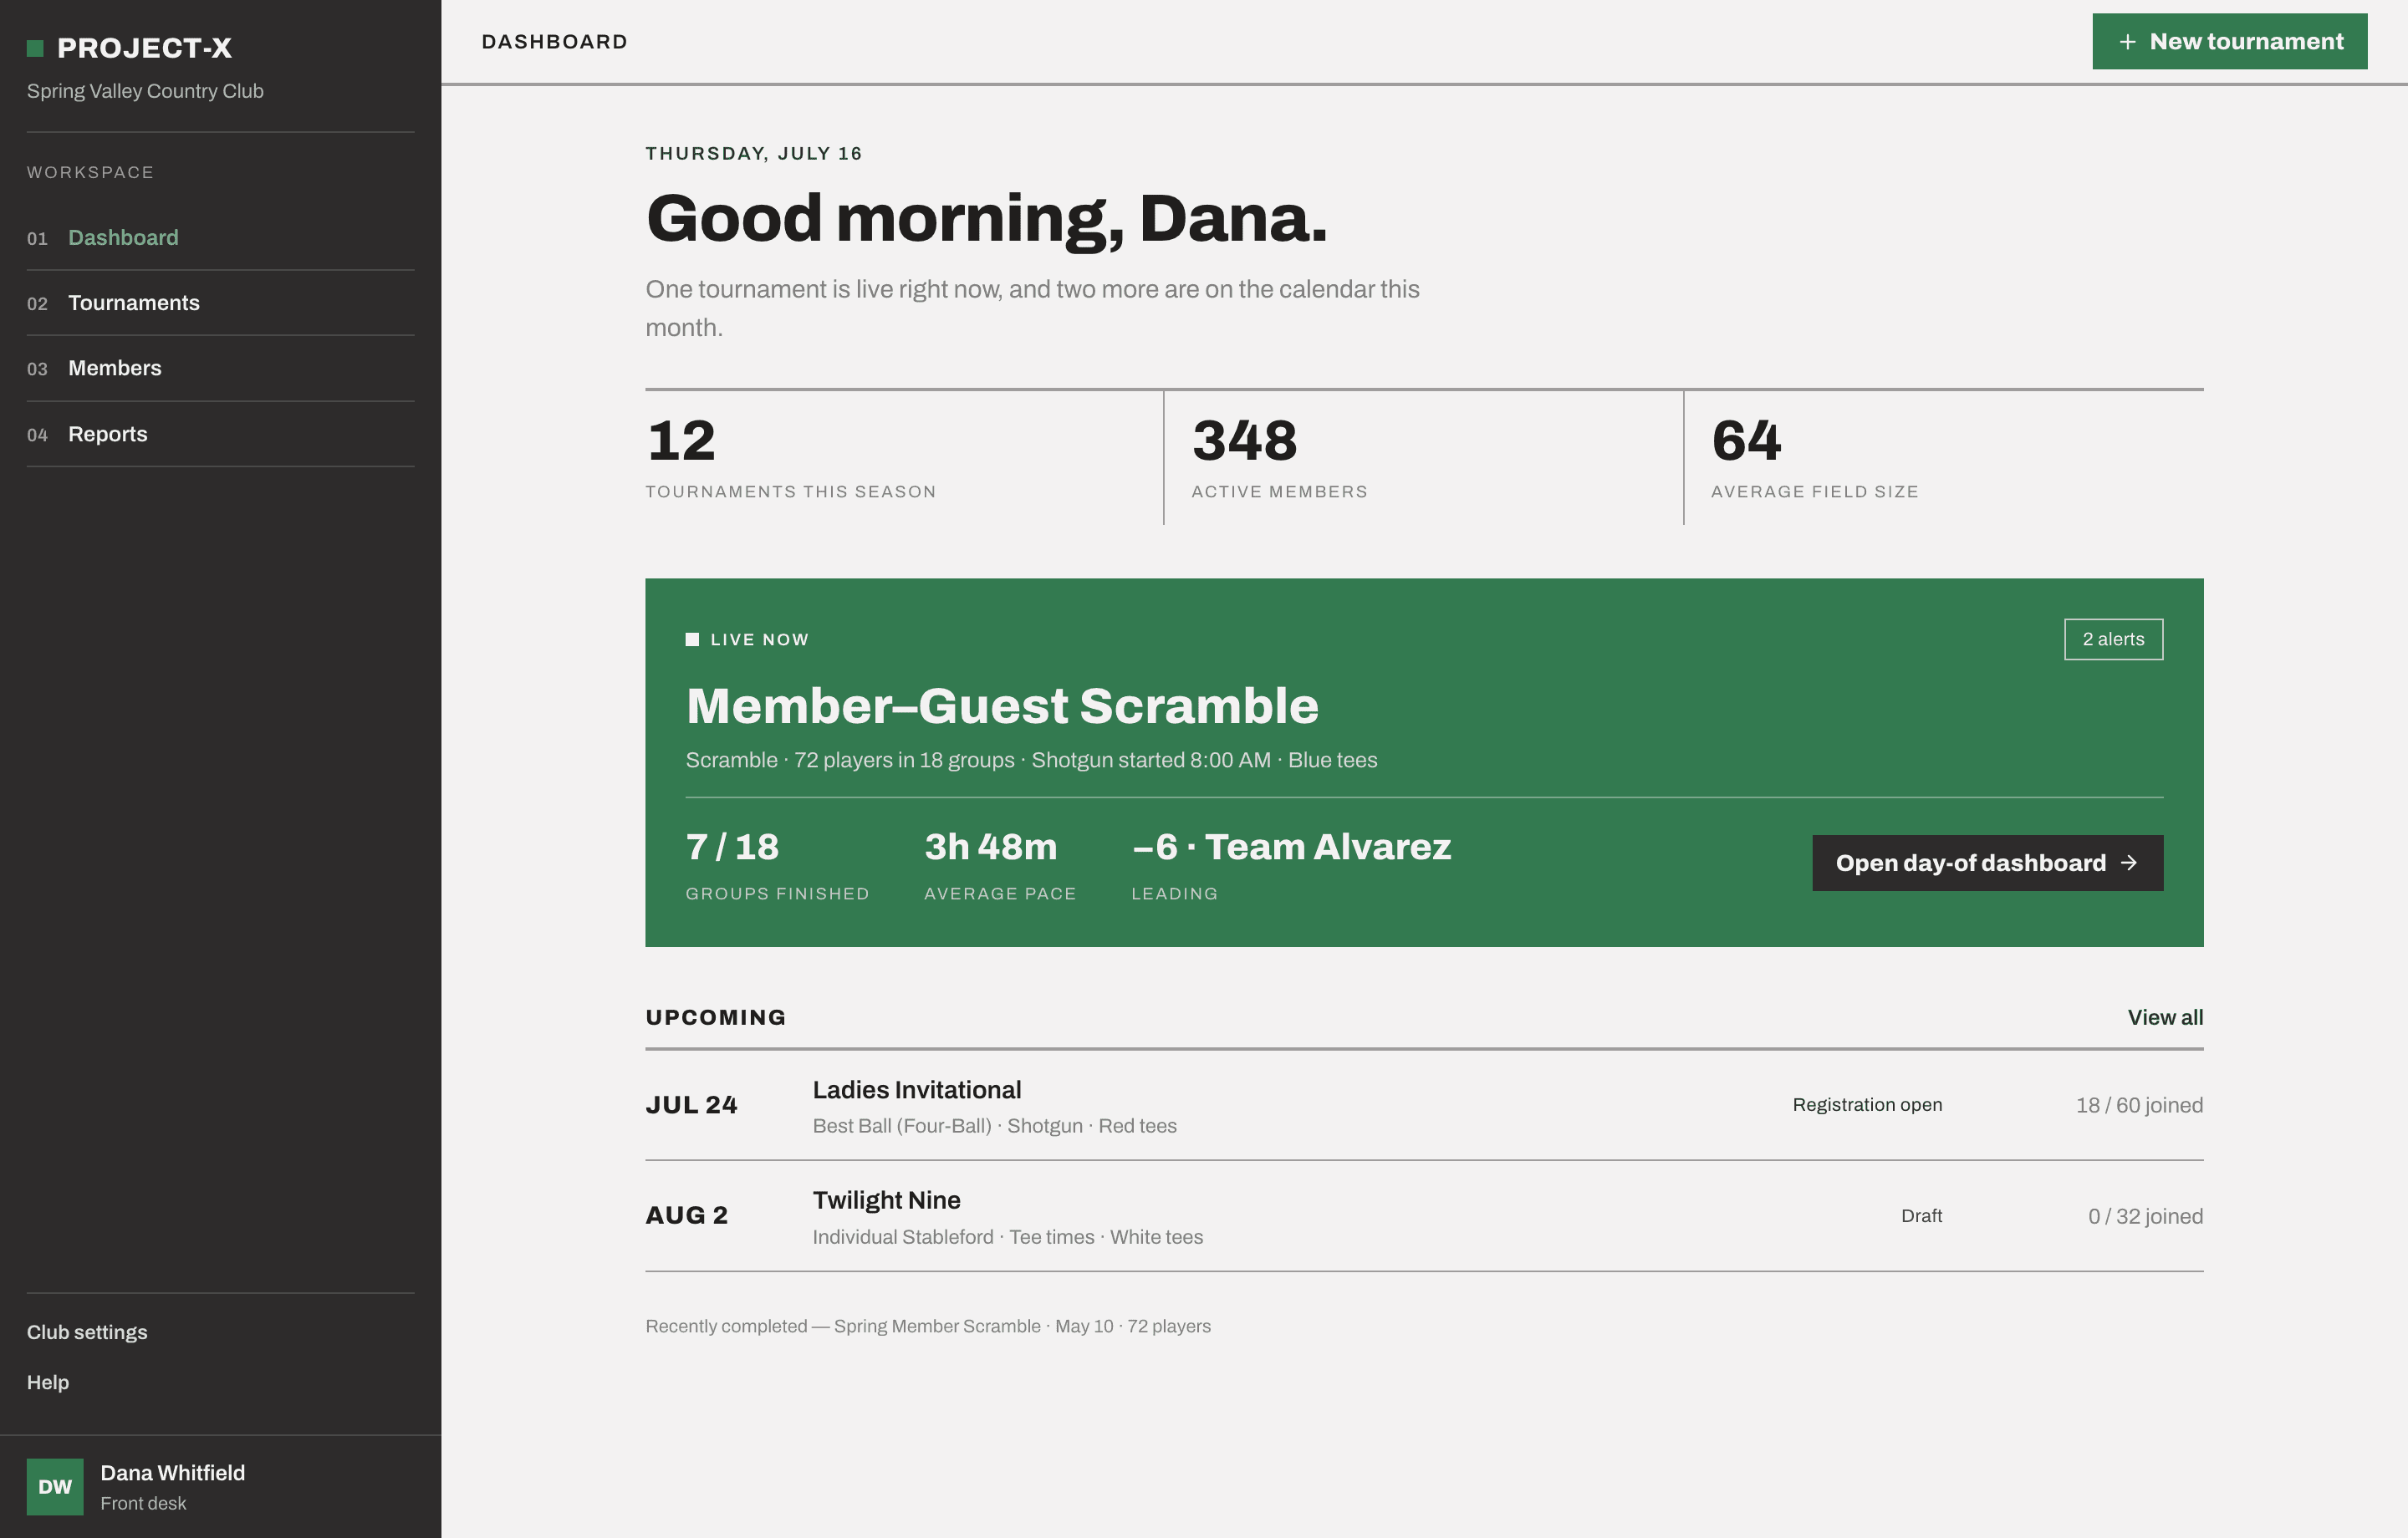
Task: Click the AUG 2 date
Action: pyautogui.click(x=686, y=1215)
